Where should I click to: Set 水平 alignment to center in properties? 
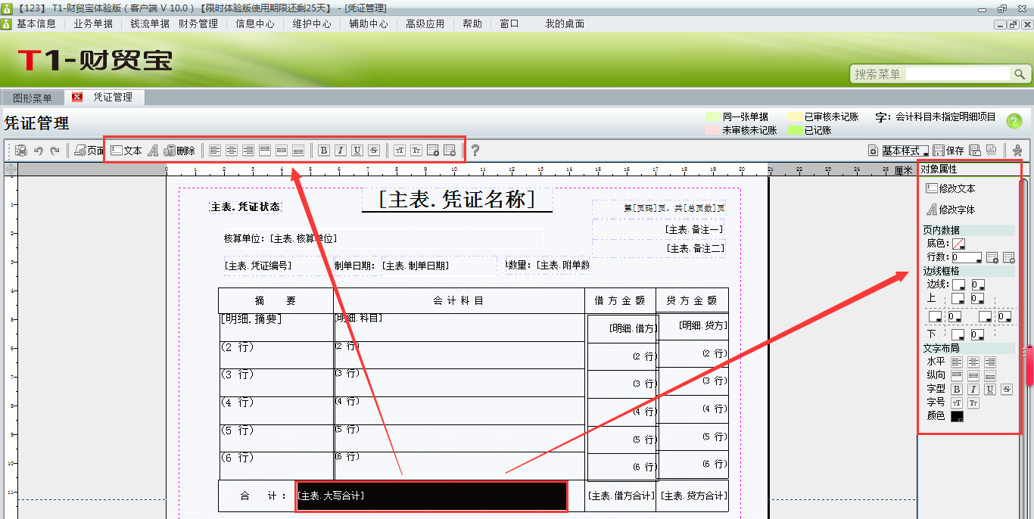tap(973, 362)
